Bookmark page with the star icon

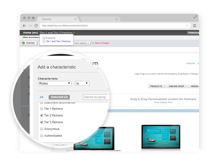pyautogui.click(x=187, y=26)
